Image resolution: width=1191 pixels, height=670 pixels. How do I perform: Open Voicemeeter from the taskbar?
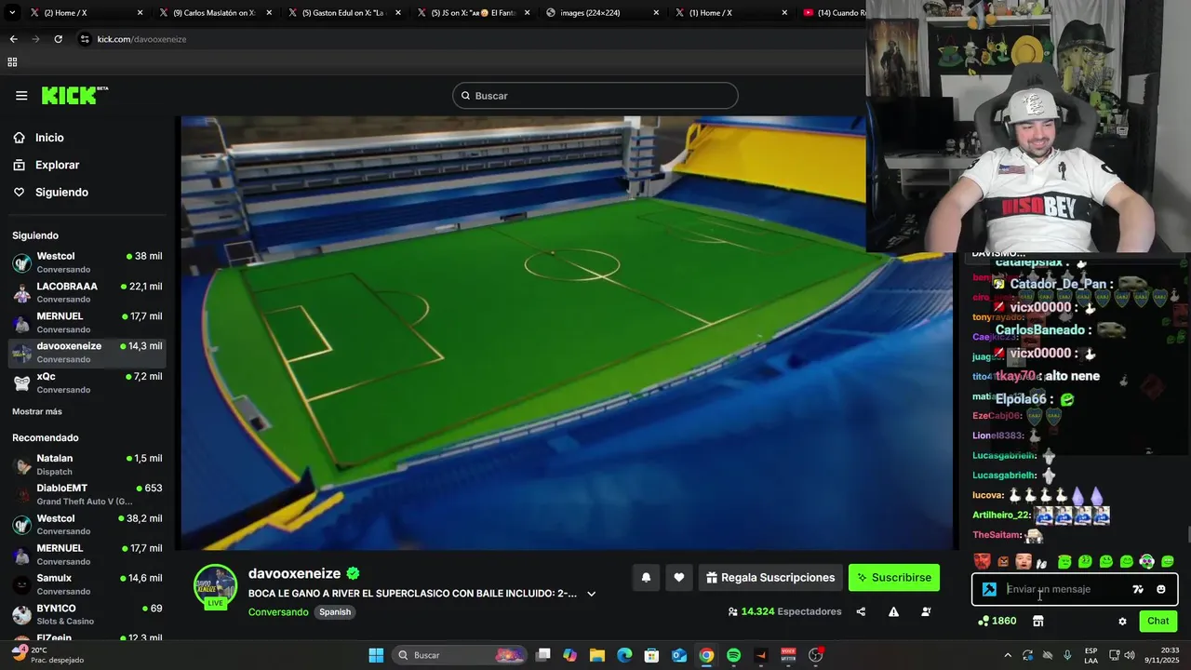pyautogui.click(x=788, y=655)
